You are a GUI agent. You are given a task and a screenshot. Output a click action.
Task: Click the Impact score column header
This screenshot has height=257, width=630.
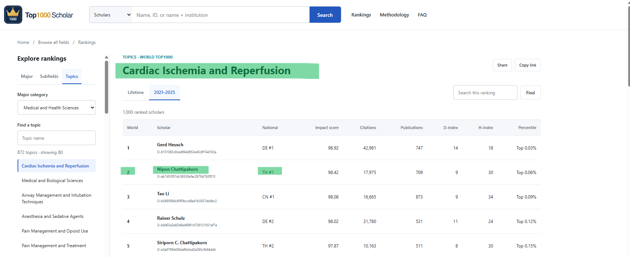pos(327,128)
